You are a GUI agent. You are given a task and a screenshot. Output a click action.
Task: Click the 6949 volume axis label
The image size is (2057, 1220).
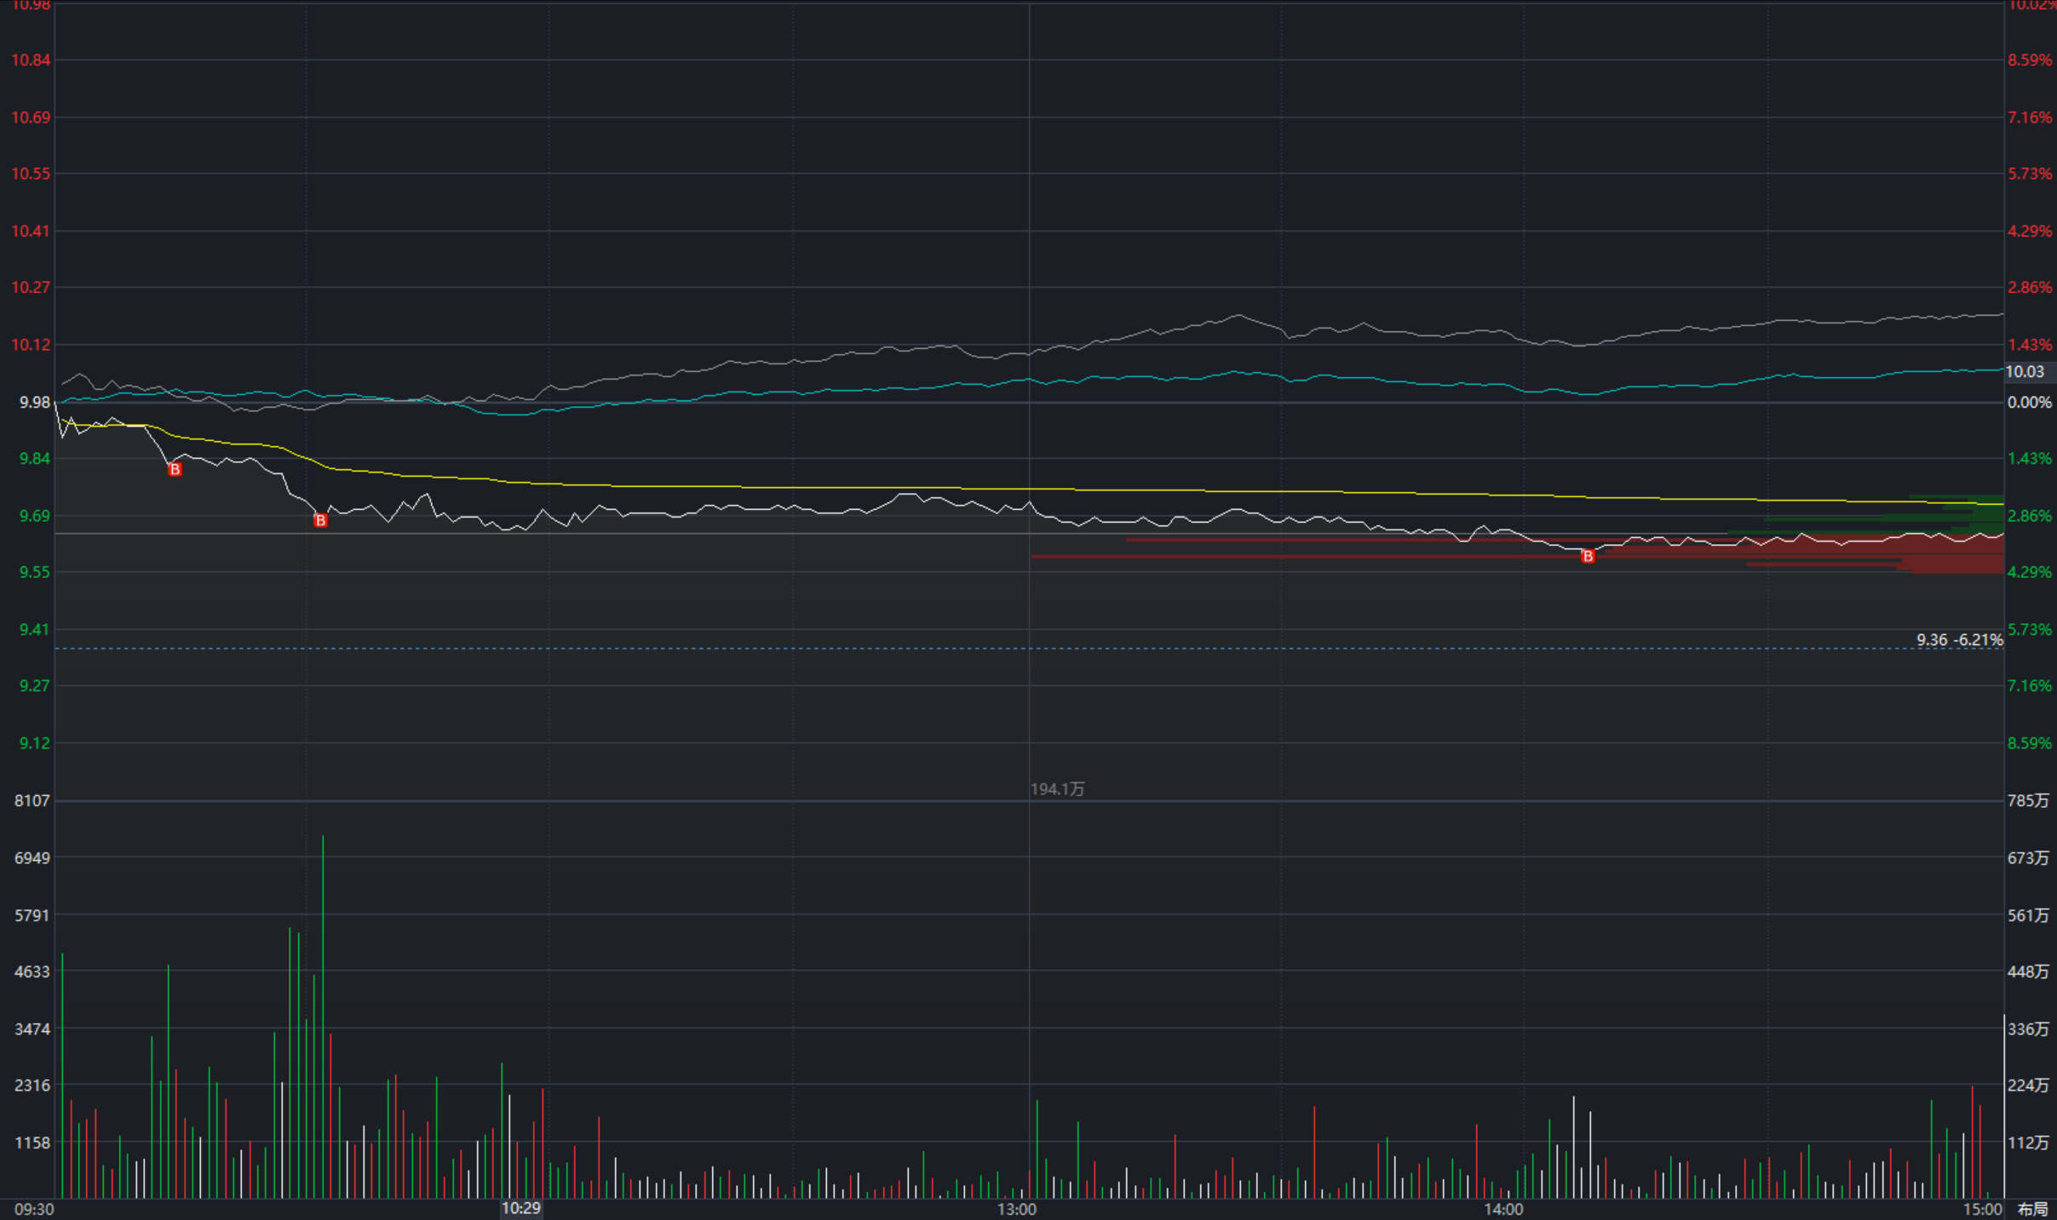pyautogui.click(x=32, y=858)
